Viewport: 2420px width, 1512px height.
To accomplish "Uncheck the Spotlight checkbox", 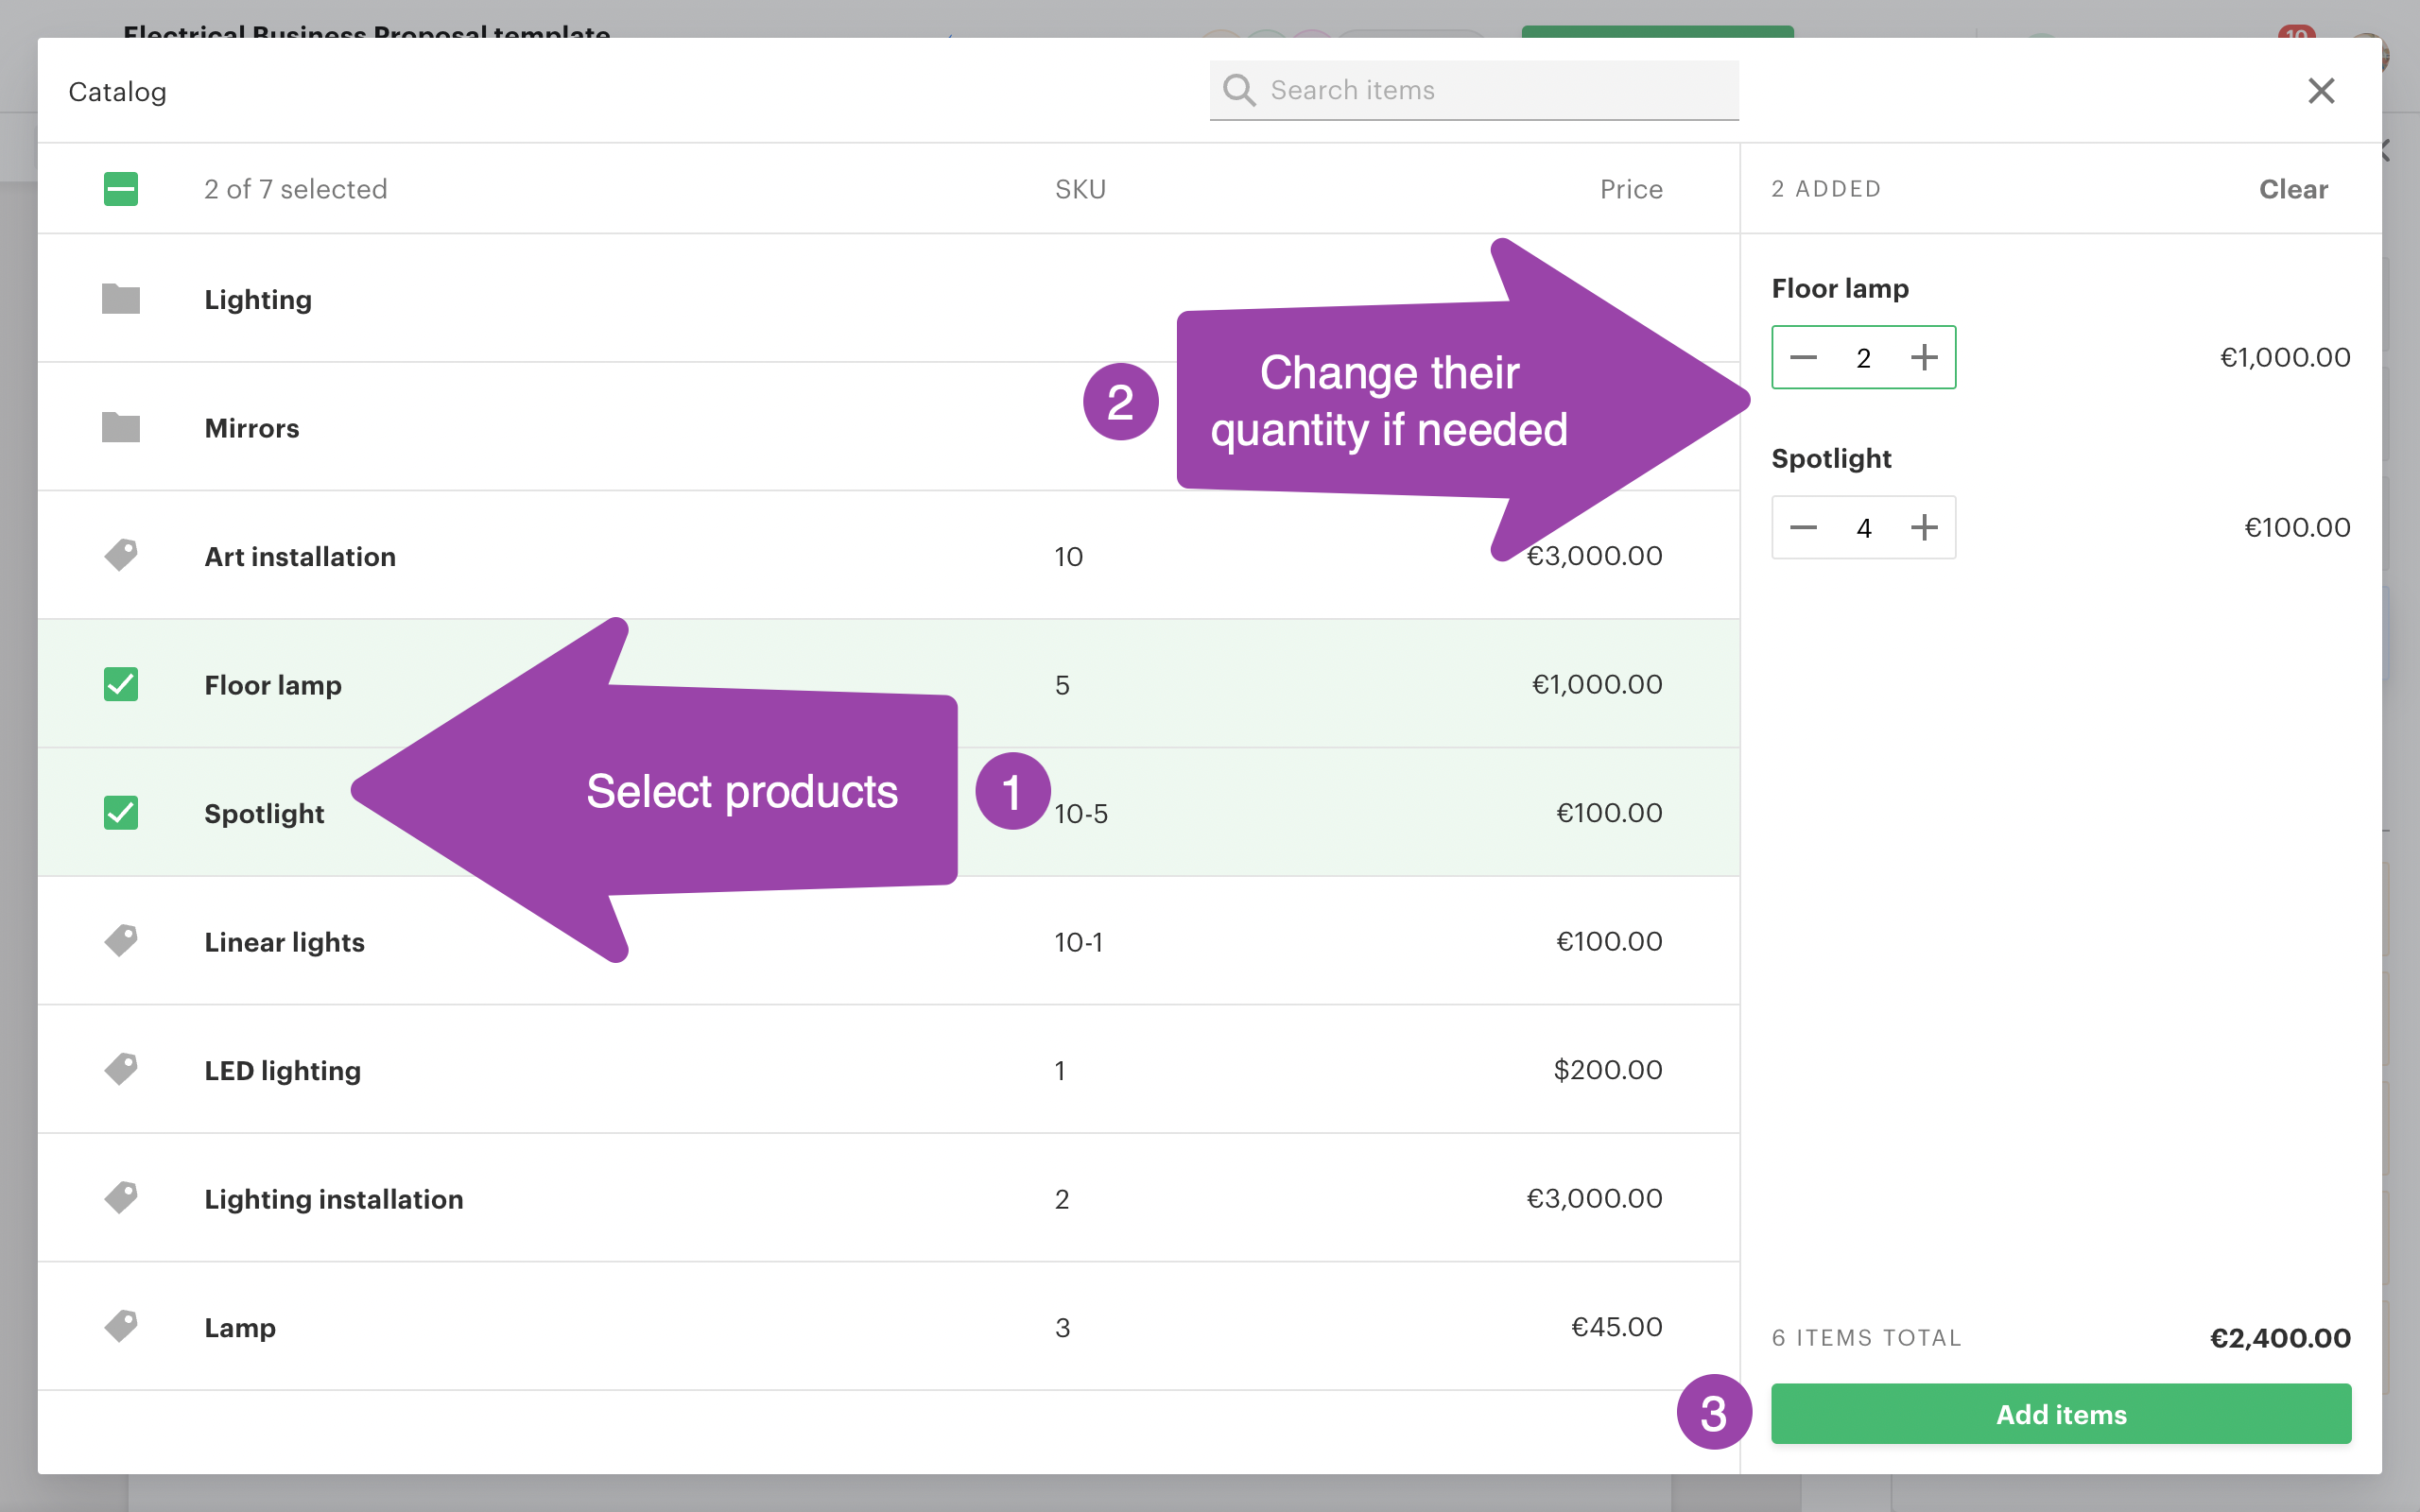I will click(121, 812).
